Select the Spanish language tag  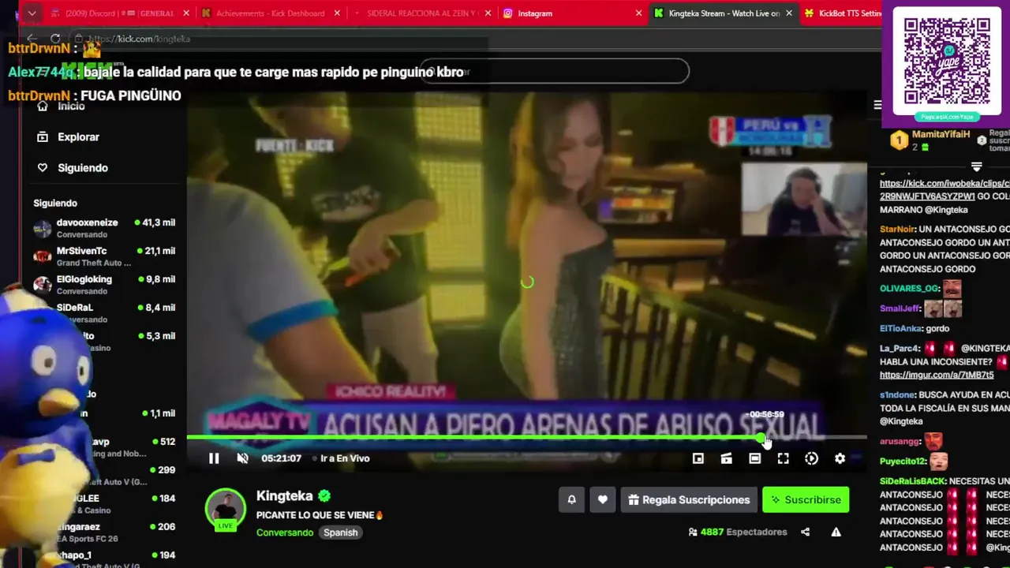click(341, 532)
